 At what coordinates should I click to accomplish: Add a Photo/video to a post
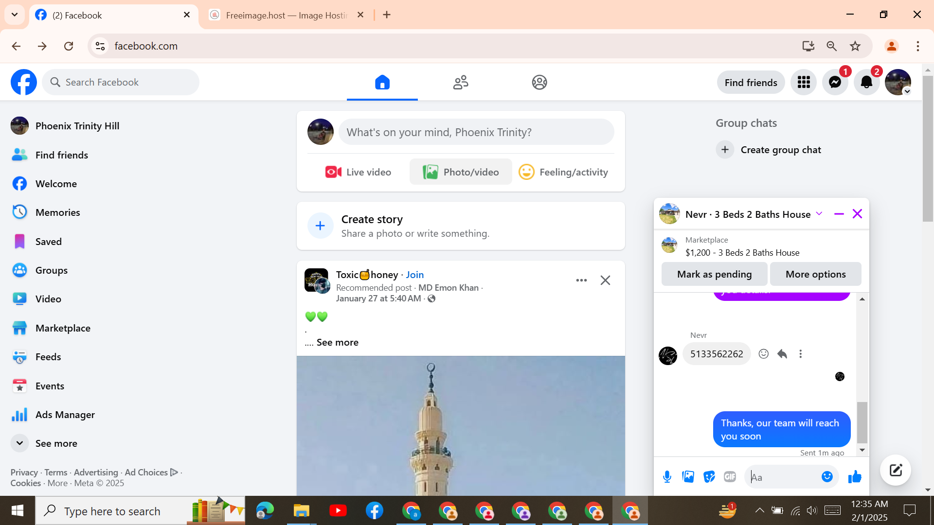[x=461, y=172]
